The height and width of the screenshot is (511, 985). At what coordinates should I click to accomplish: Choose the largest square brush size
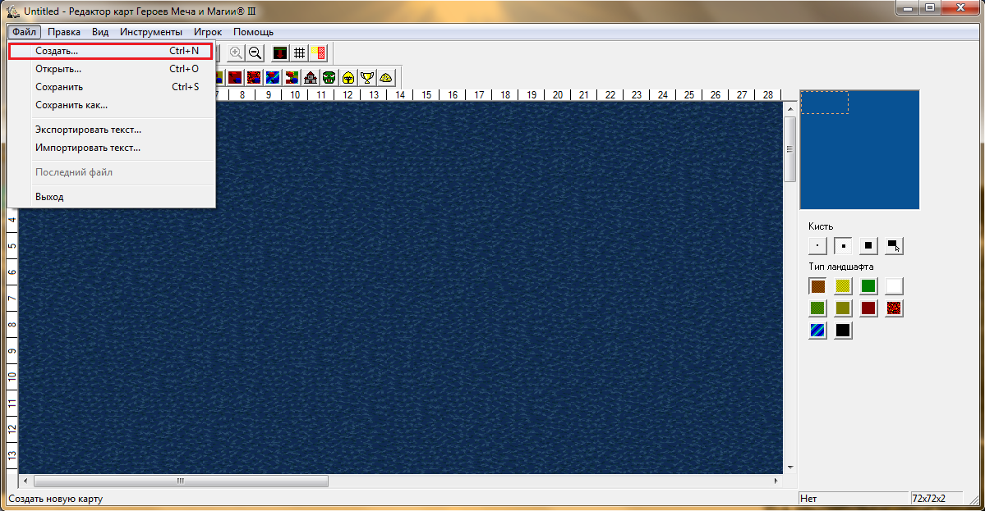[x=868, y=246]
